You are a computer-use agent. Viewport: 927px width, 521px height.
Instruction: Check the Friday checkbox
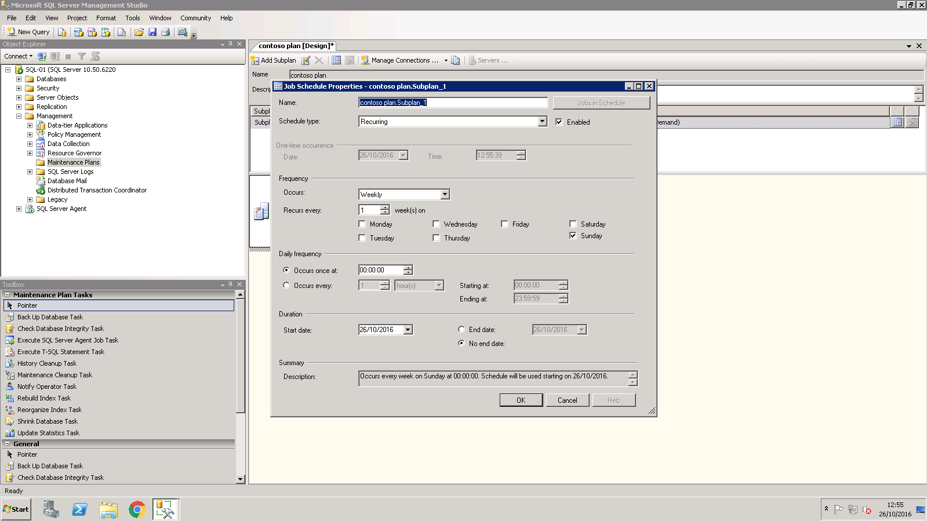[504, 224]
